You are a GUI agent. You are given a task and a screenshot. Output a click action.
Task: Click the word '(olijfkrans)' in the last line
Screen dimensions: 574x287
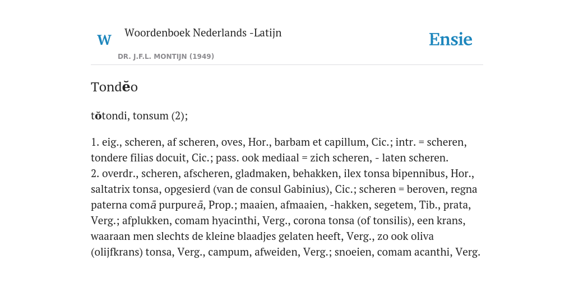pos(117,252)
